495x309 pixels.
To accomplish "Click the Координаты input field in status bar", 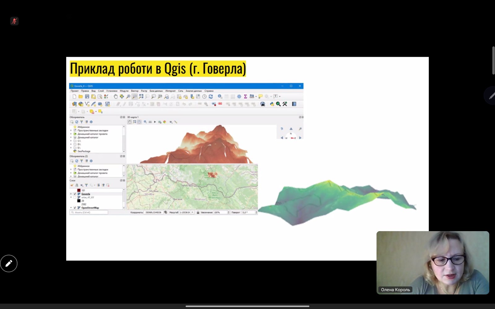I will coord(153,213).
